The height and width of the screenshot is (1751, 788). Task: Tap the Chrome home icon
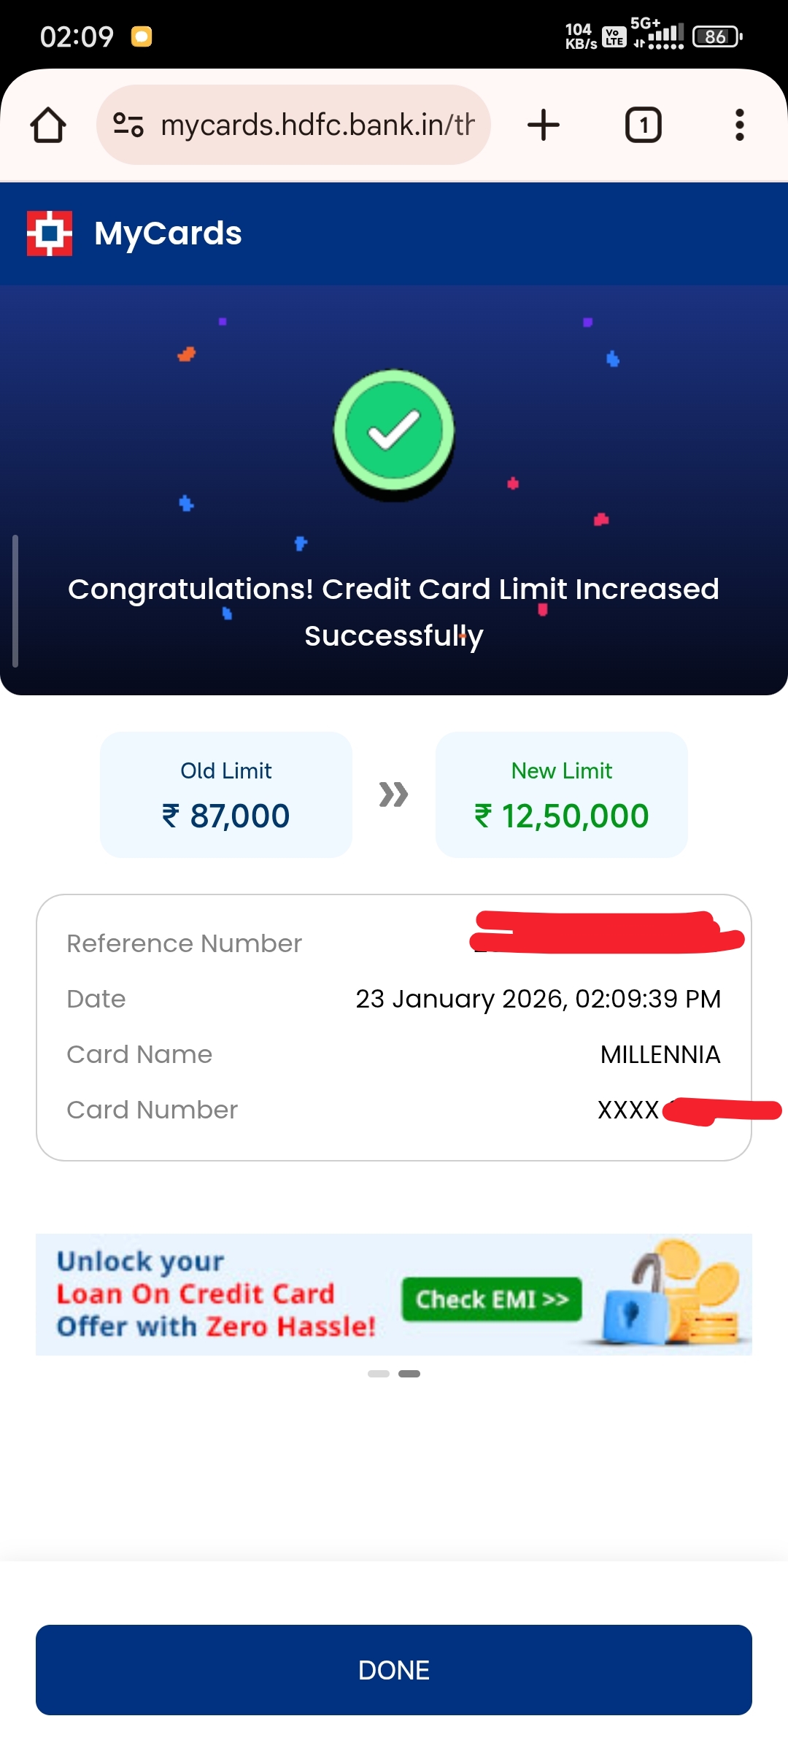coord(47,124)
